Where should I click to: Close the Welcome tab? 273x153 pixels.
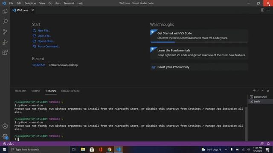(32, 10)
